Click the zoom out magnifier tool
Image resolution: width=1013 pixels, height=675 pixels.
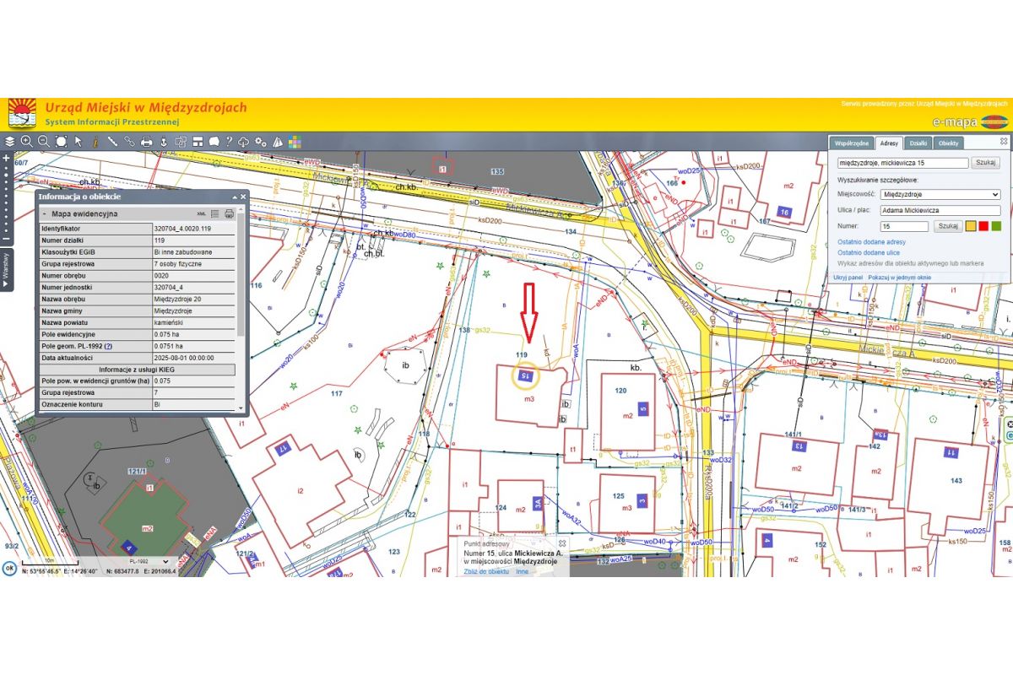[44, 142]
